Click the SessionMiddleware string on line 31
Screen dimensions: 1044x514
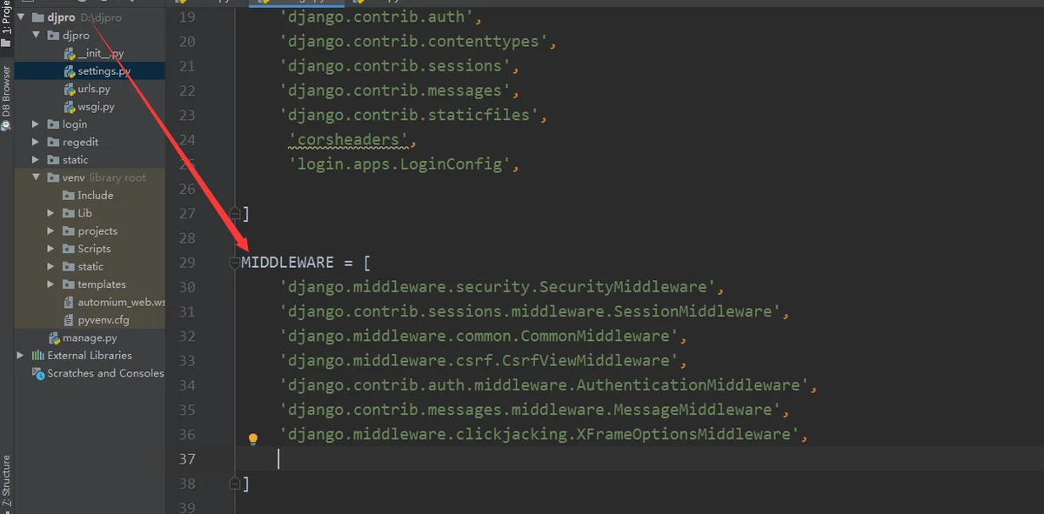tap(530, 311)
